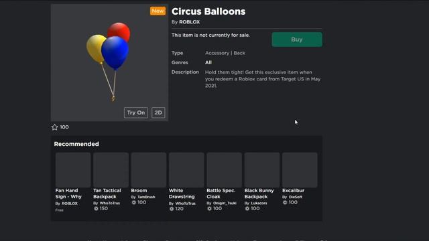
Task: Open creator WhoToTrus under Tan Tactical Backpack
Action: pyautogui.click(x=110, y=204)
